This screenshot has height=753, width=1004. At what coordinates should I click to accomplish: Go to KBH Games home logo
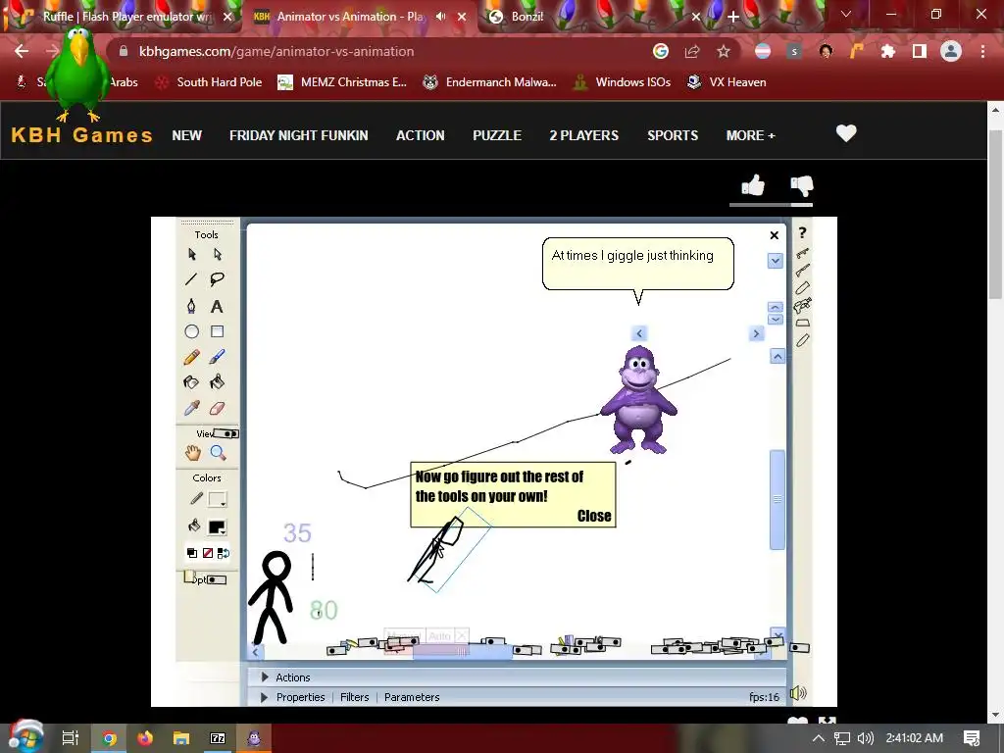click(x=82, y=135)
